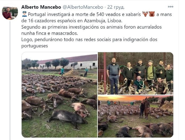The width and height of the screenshot is (185, 140).
Task: Open the Alberto Mancebo display name link
Action: 41,7
